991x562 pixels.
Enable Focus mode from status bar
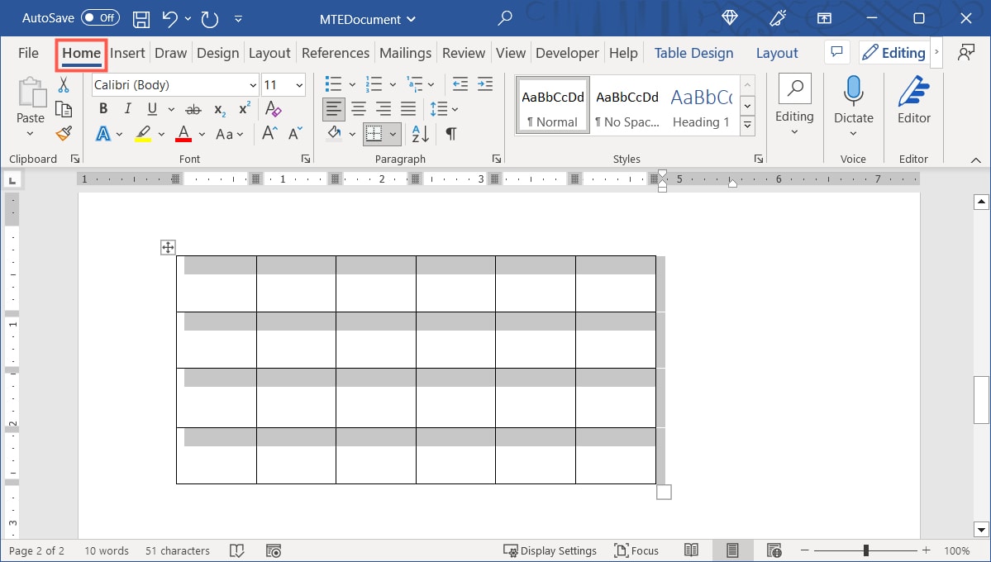coord(636,550)
